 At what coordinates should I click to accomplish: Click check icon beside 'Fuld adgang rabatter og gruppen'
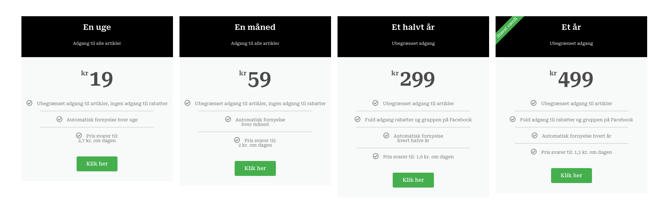(358, 119)
